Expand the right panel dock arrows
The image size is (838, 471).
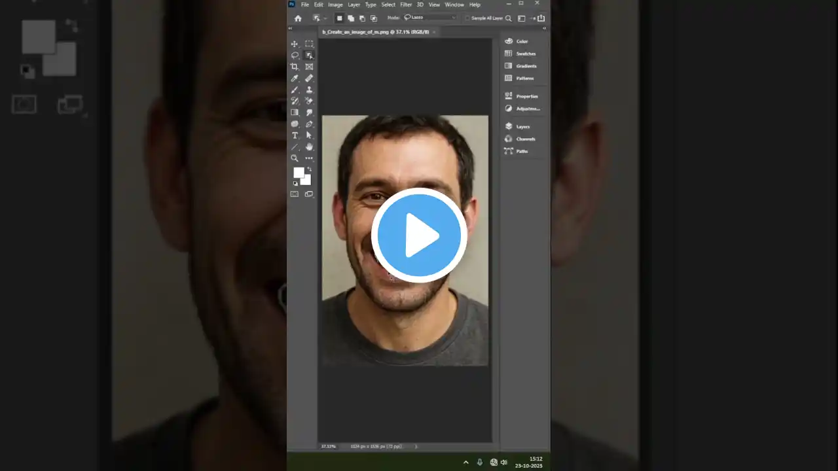point(543,28)
